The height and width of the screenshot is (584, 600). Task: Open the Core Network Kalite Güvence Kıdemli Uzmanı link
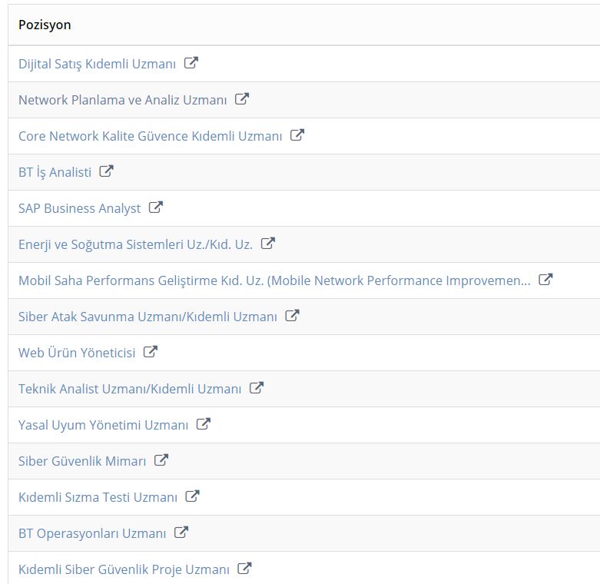point(150,136)
